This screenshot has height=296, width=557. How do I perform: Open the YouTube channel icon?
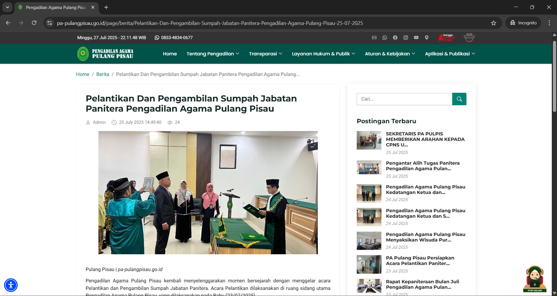(416, 38)
